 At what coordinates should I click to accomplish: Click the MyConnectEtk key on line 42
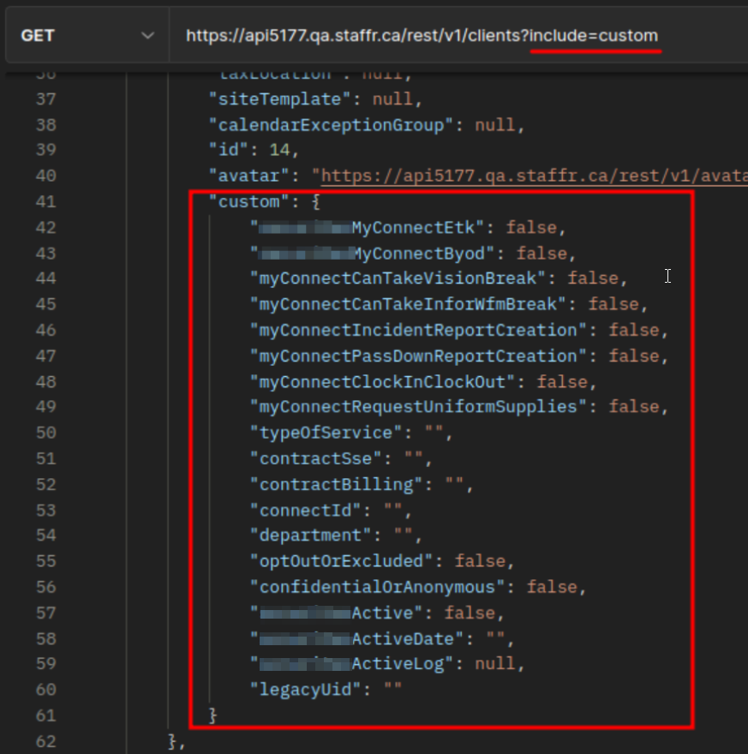point(367,227)
